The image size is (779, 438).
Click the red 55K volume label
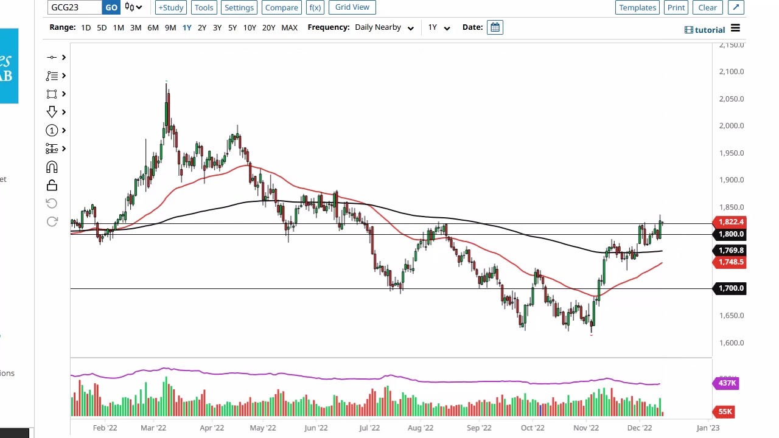pos(724,412)
